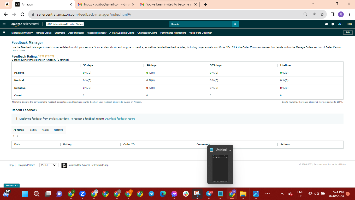Screen dimensions: 355x200
Task: Open A-to-z Guarantee Claims
Action: (122, 33)
